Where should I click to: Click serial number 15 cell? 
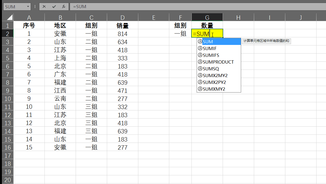pyautogui.click(x=29, y=147)
